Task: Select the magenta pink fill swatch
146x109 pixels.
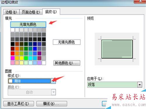Action: [13, 58]
